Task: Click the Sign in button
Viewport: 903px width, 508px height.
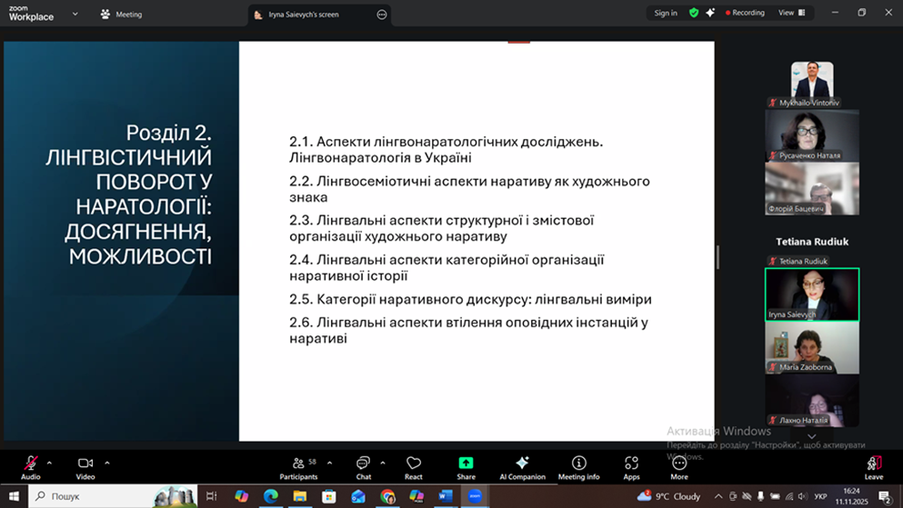Action: (x=666, y=14)
